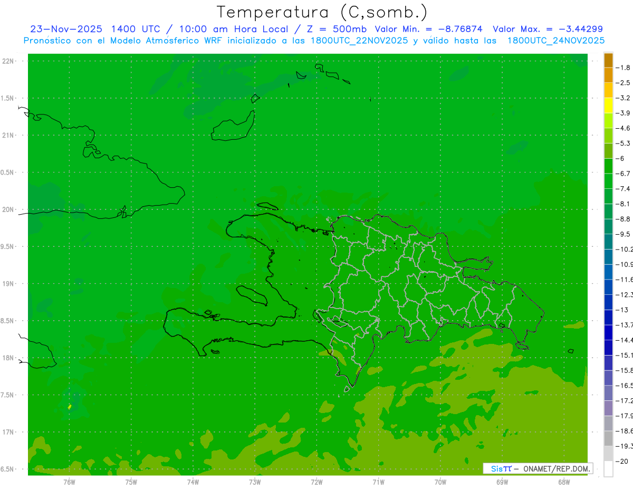
Task: Click the 73W longitude label
Action: point(255,482)
